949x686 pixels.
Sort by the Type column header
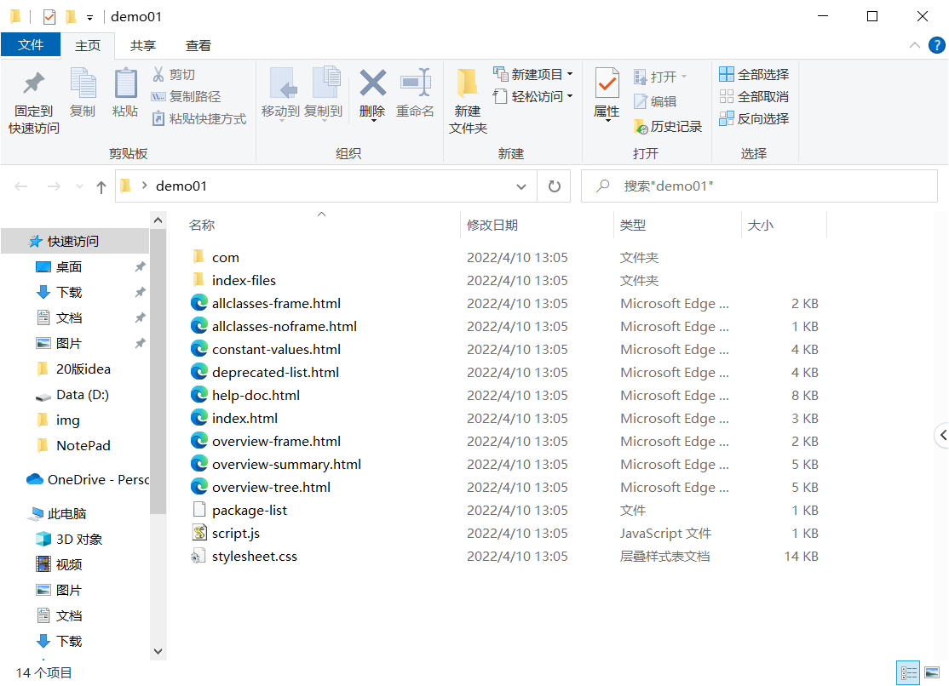pos(632,226)
